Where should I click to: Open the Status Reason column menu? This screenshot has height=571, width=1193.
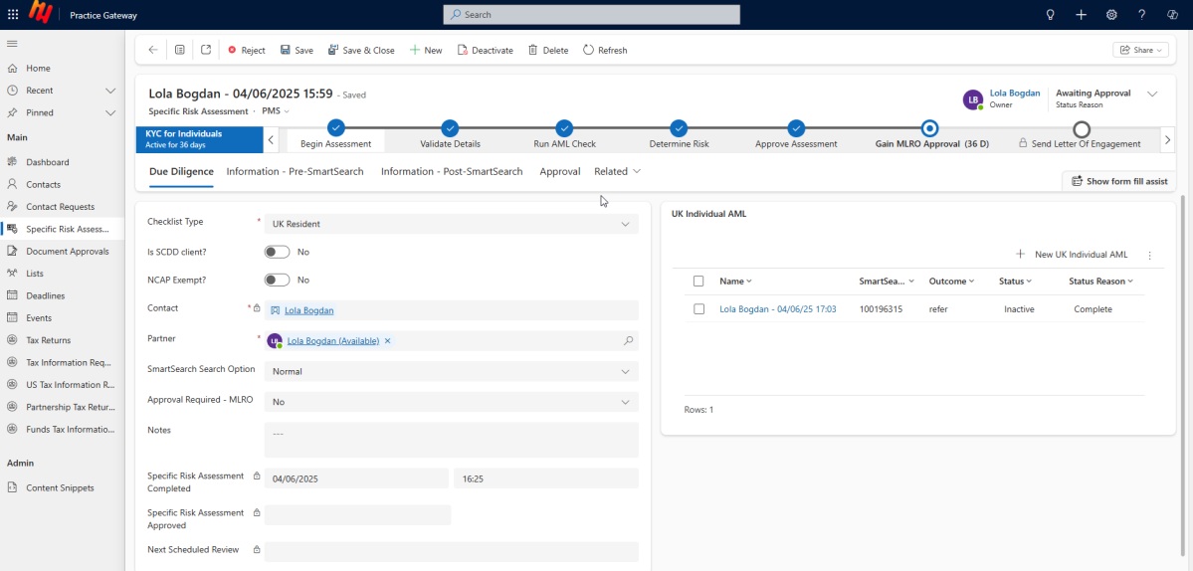(1100, 282)
